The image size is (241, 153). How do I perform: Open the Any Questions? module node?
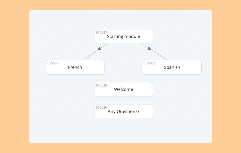(124, 112)
